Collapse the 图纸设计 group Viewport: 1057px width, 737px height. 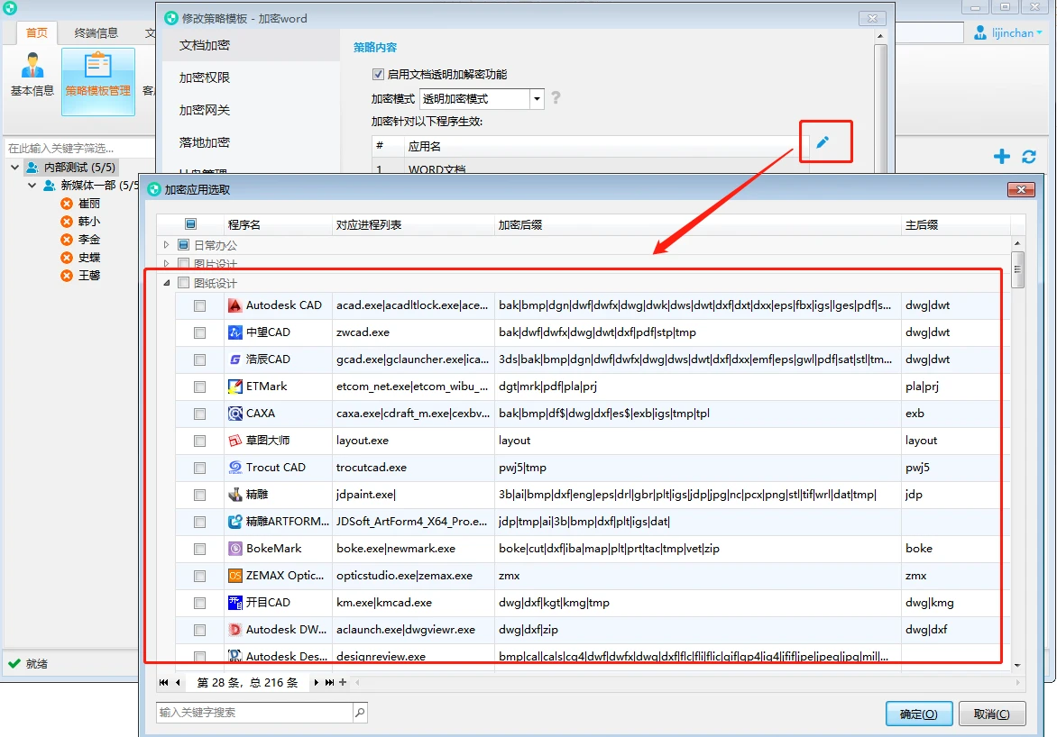167,283
